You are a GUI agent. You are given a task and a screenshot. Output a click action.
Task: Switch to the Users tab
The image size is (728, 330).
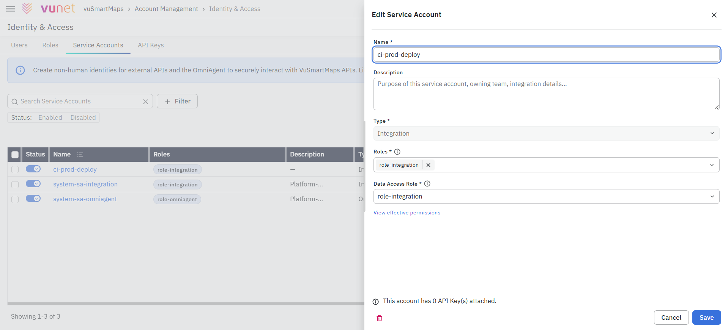(x=19, y=45)
